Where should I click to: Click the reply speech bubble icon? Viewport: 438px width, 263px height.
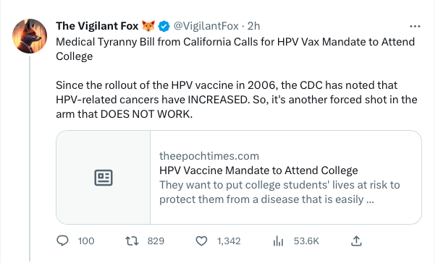[x=62, y=241]
